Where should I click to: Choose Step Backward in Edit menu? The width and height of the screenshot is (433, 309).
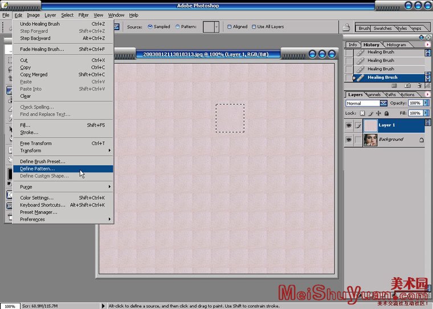tap(63, 38)
